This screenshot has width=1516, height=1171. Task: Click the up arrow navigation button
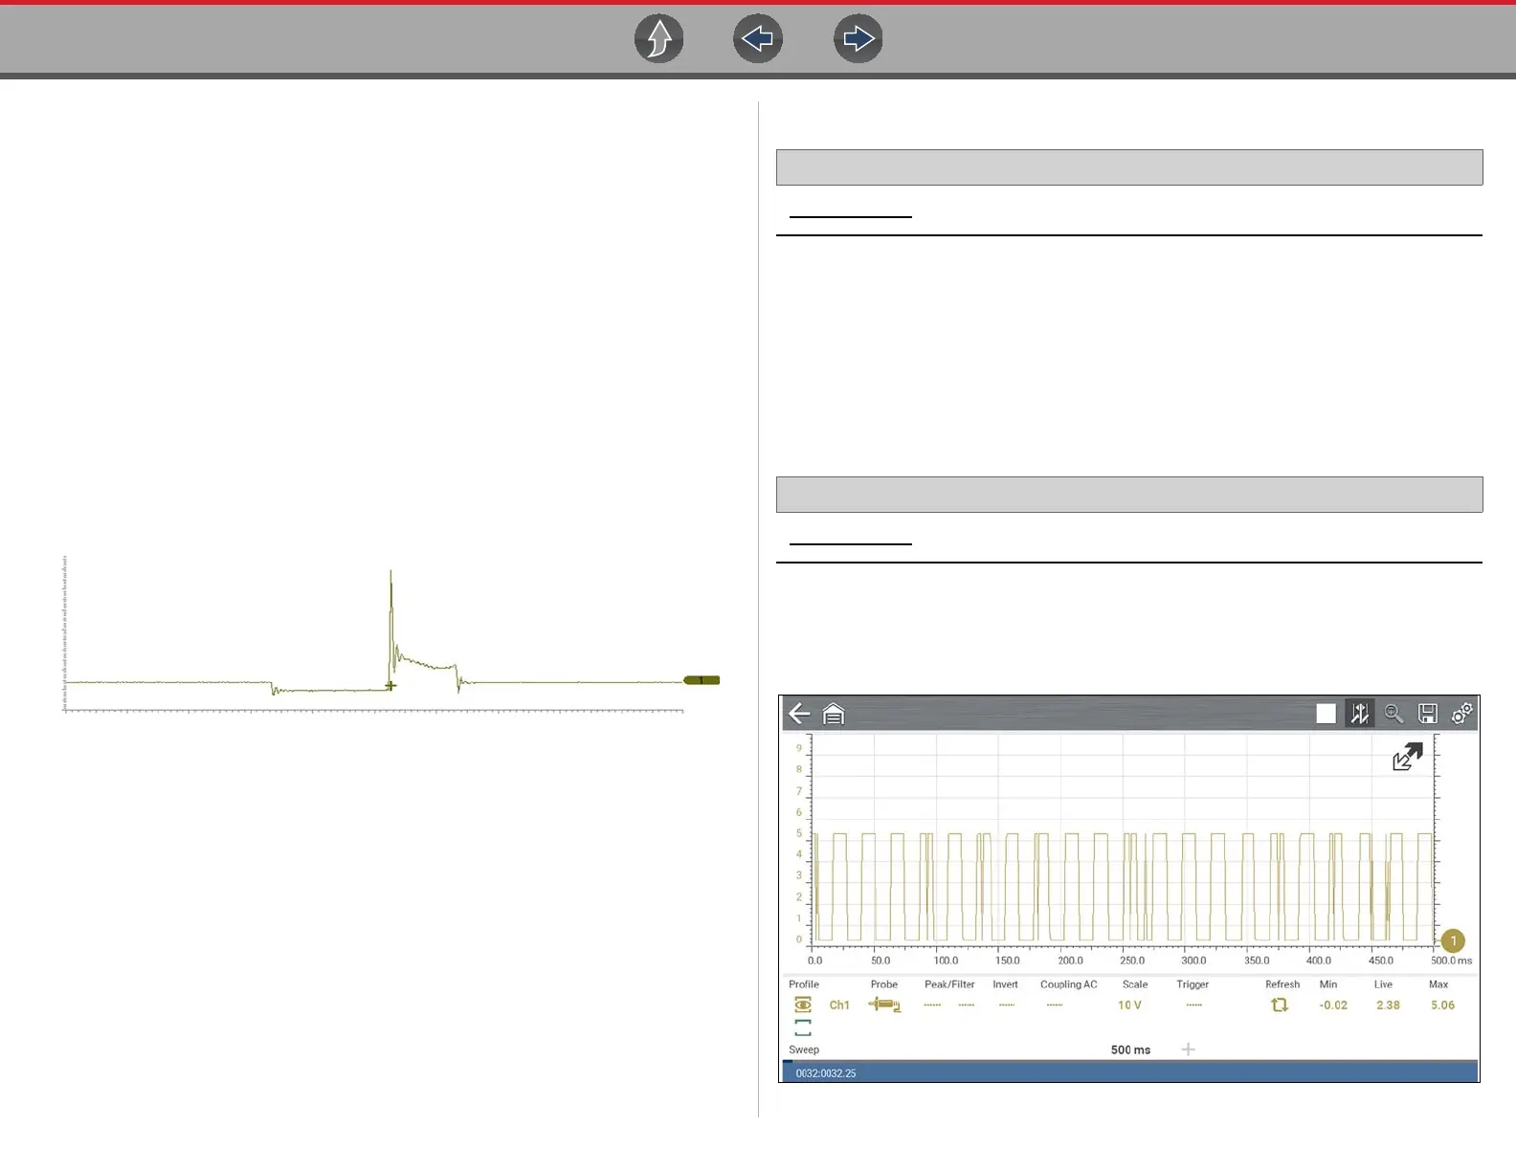[659, 39]
